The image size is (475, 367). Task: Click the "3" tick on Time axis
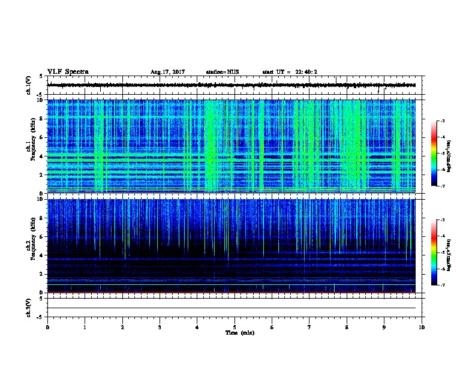(x=160, y=327)
